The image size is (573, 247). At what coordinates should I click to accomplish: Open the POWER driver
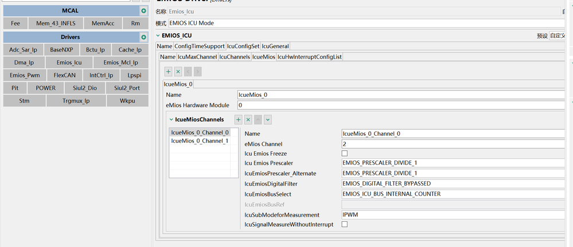coord(46,88)
